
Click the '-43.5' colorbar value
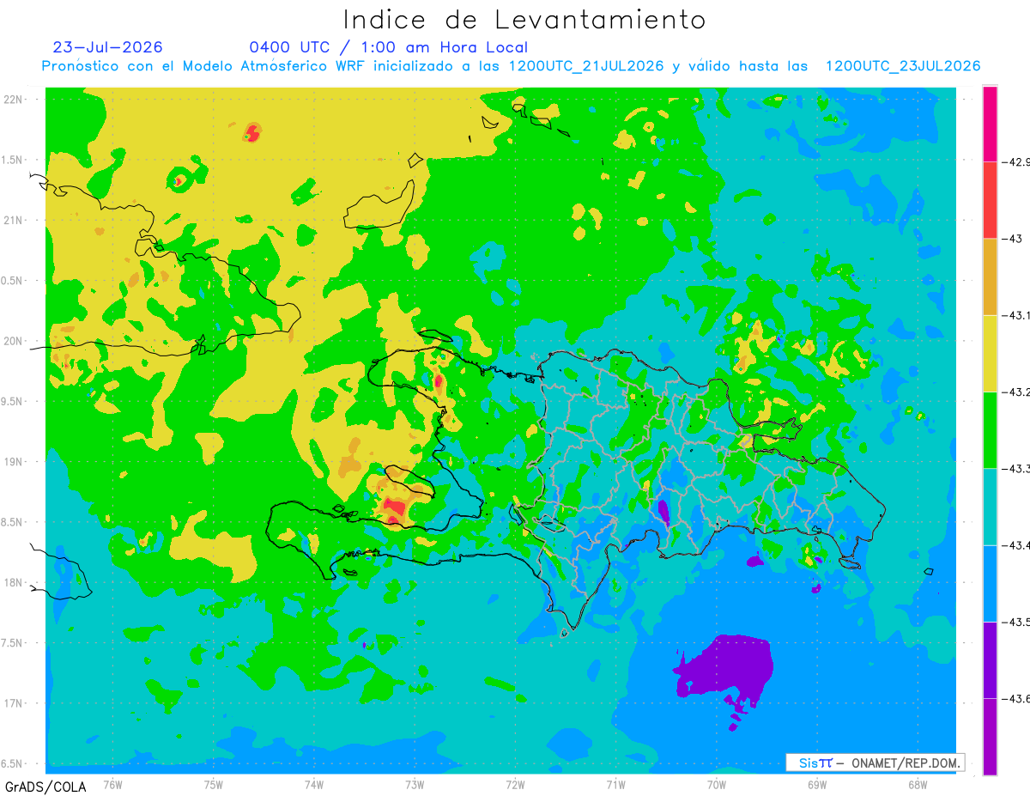(x=1015, y=622)
